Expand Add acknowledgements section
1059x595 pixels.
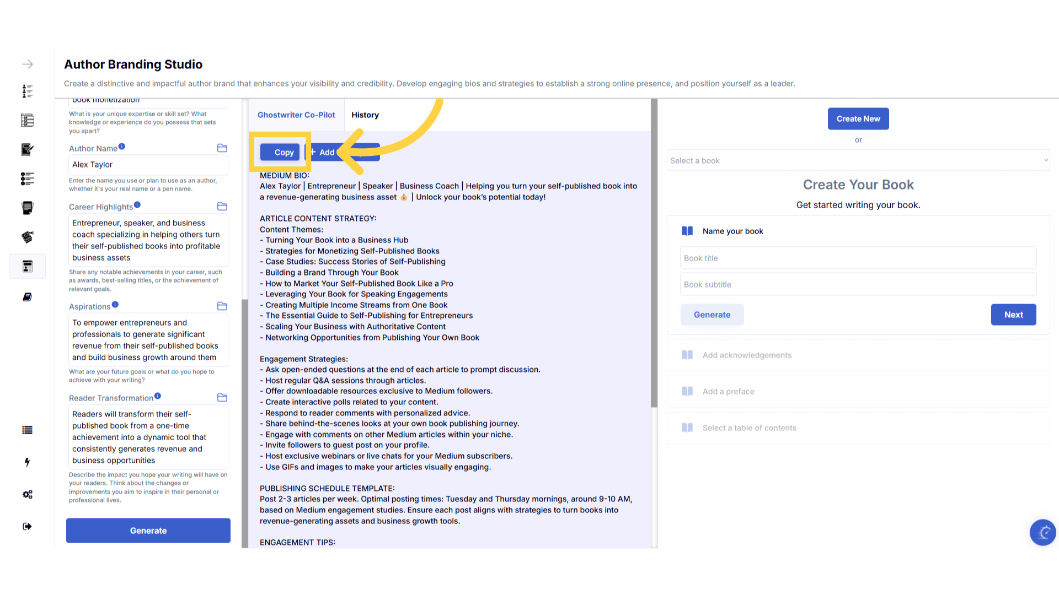747,355
